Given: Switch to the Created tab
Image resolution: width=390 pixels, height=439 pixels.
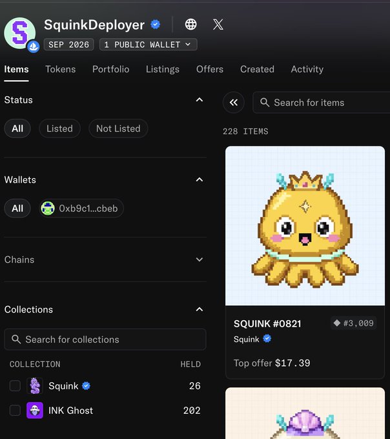Looking at the screenshot, I should (257, 69).
